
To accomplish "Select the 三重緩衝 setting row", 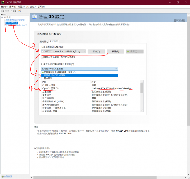I will pyautogui.click(x=91, y=92).
